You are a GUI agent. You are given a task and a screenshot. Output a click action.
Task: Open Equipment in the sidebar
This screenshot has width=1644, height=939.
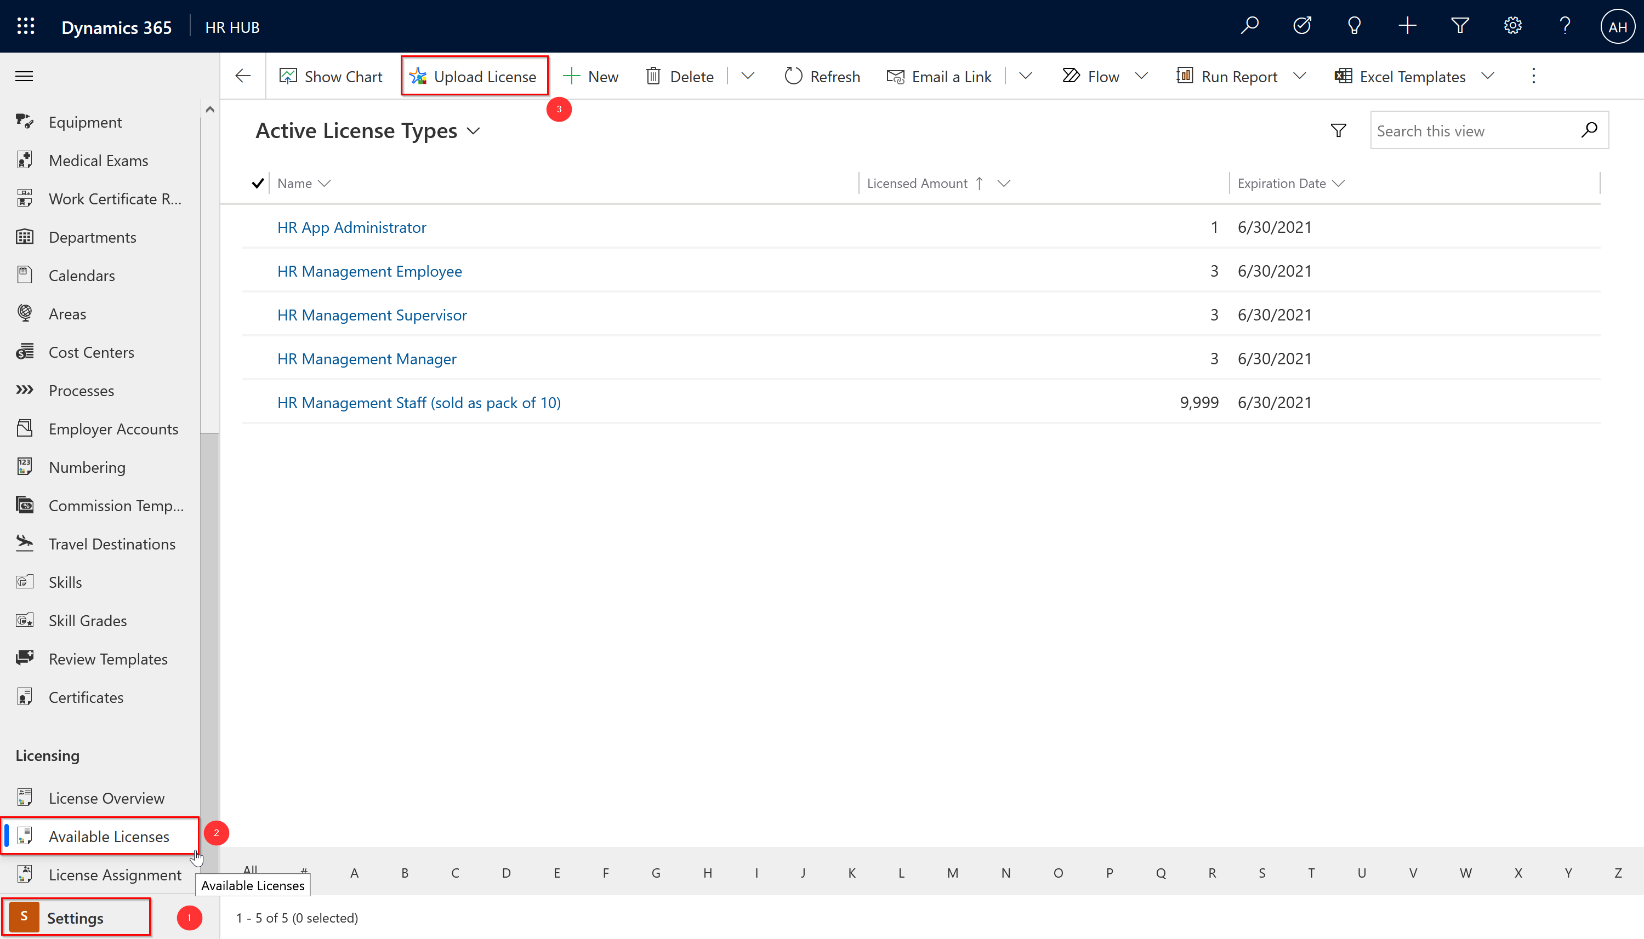pyautogui.click(x=100, y=122)
